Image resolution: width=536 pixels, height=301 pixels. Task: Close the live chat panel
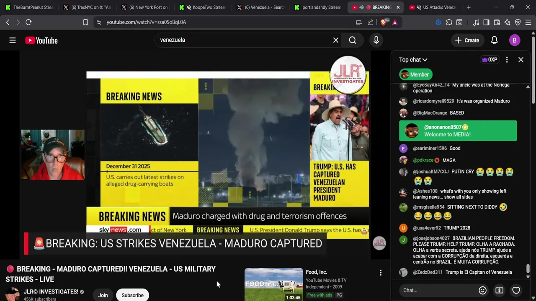coord(521,60)
